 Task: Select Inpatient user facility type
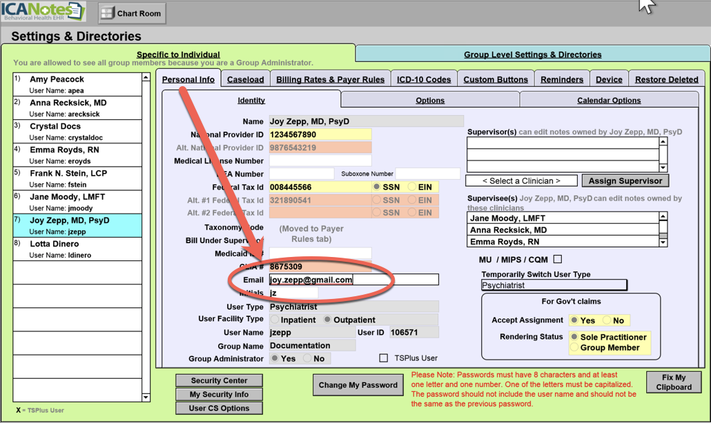275,320
